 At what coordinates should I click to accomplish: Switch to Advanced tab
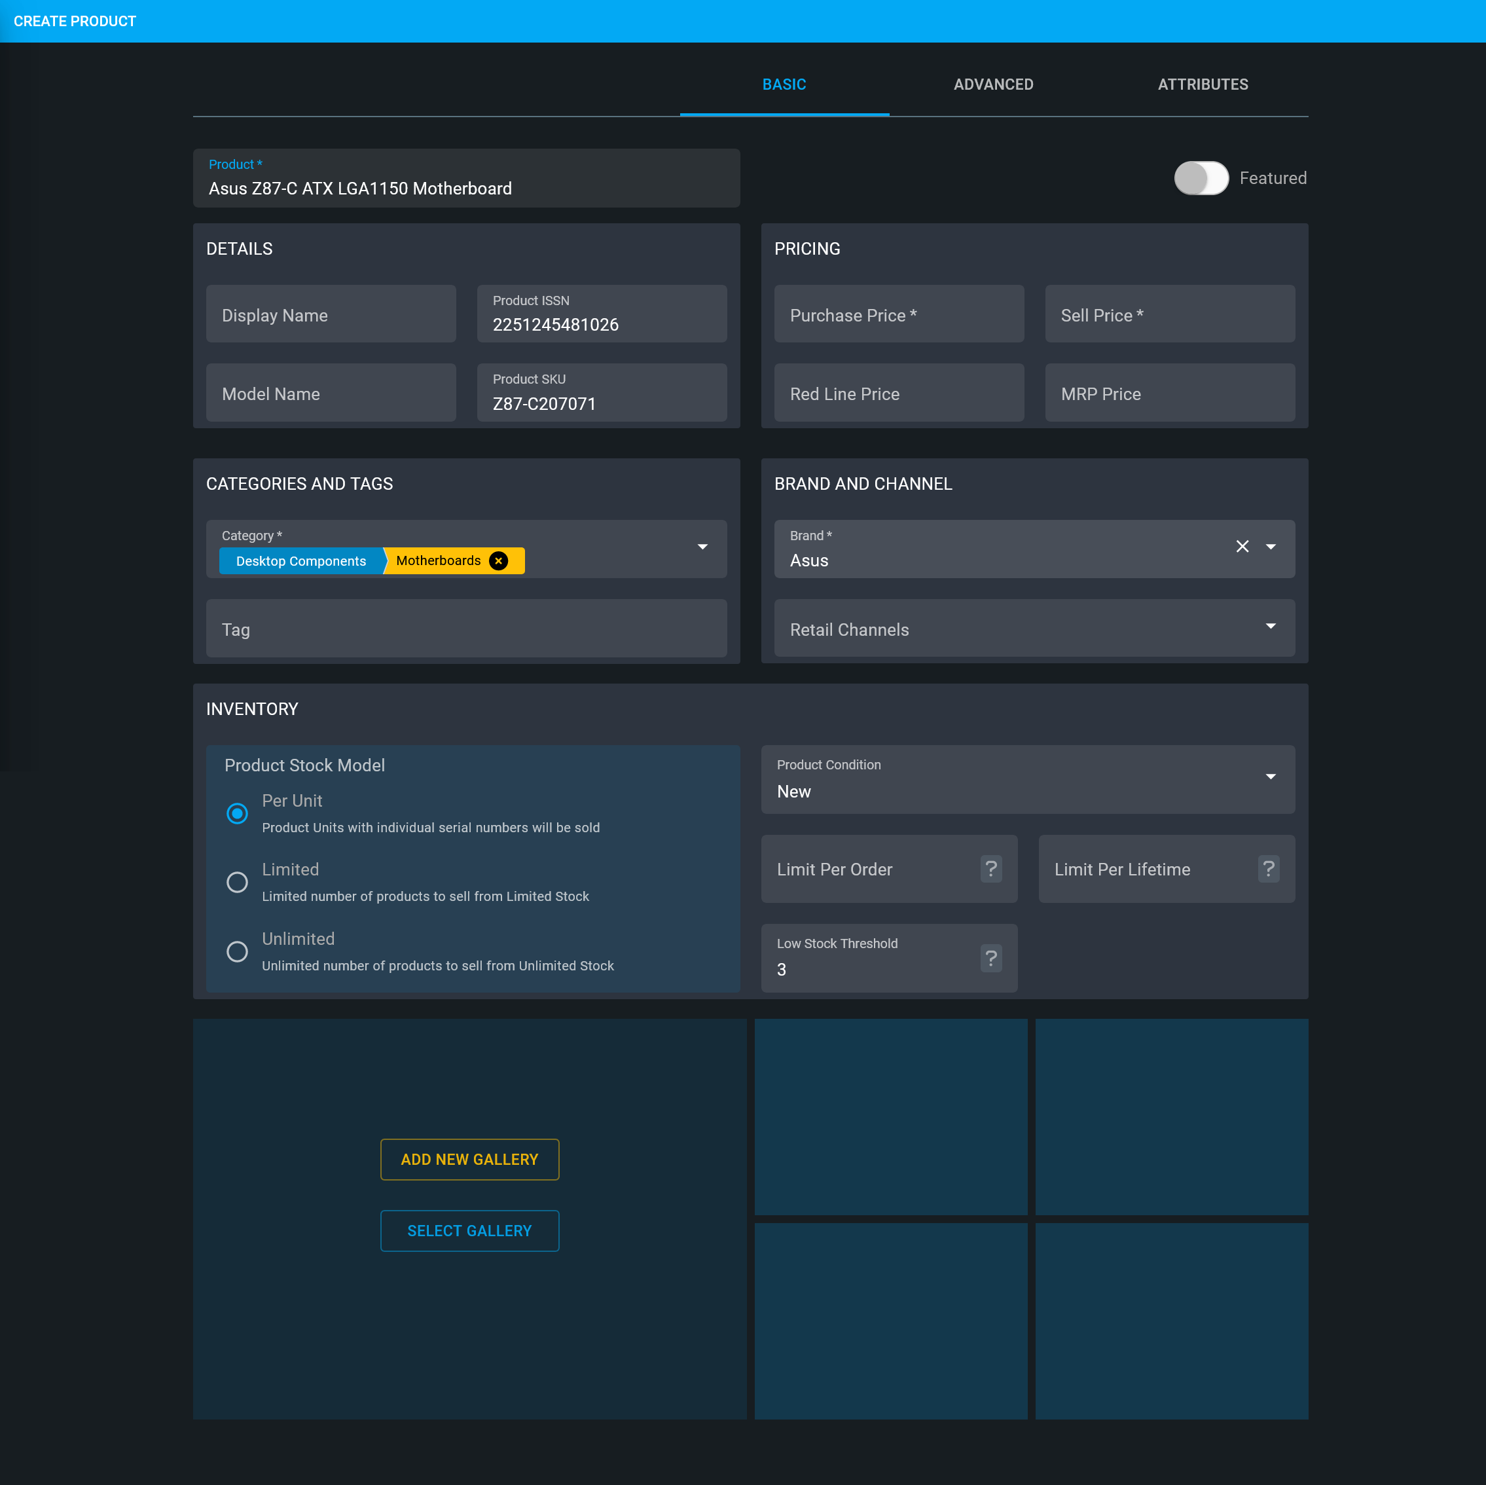click(x=992, y=84)
